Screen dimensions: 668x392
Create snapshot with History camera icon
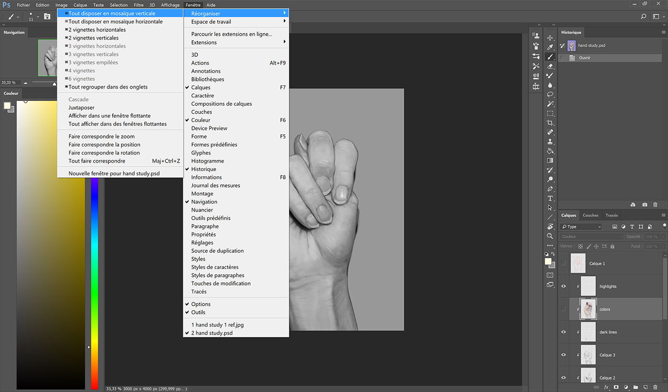click(644, 205)
